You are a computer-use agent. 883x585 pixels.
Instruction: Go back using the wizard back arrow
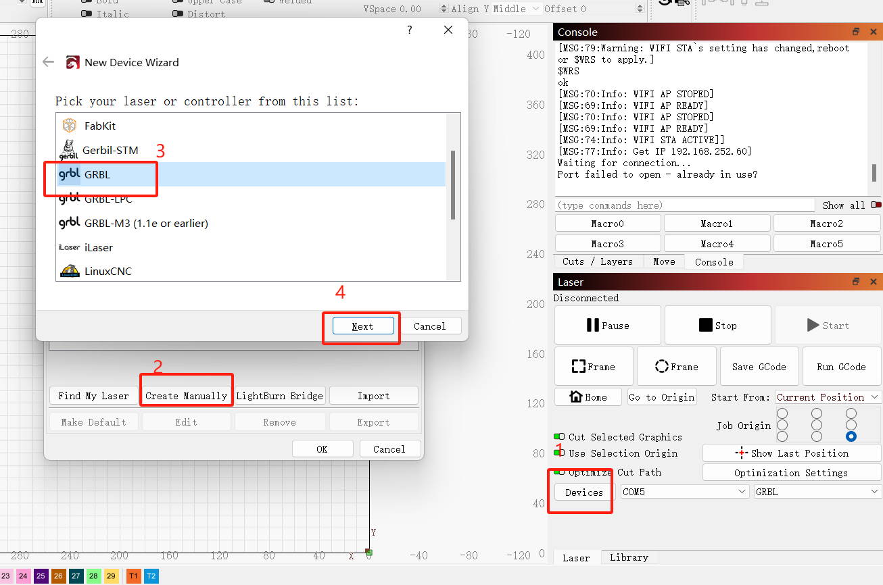click(48, 62)
